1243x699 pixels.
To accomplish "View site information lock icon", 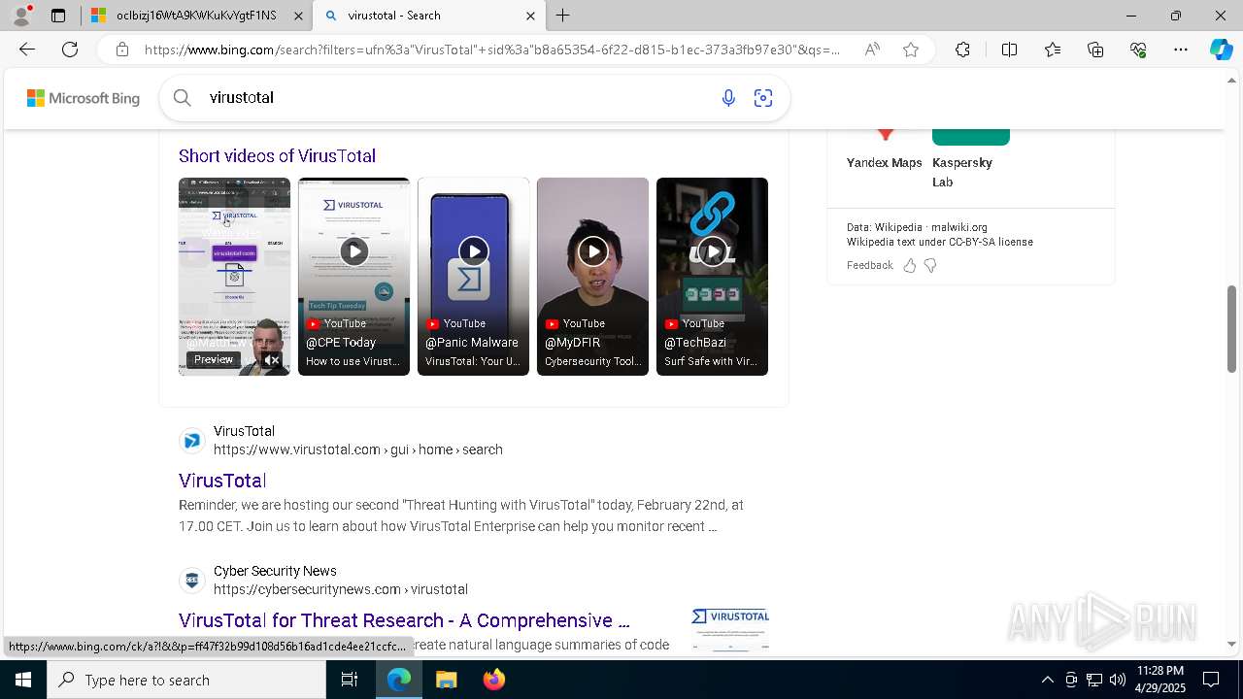I will [122, 50].
